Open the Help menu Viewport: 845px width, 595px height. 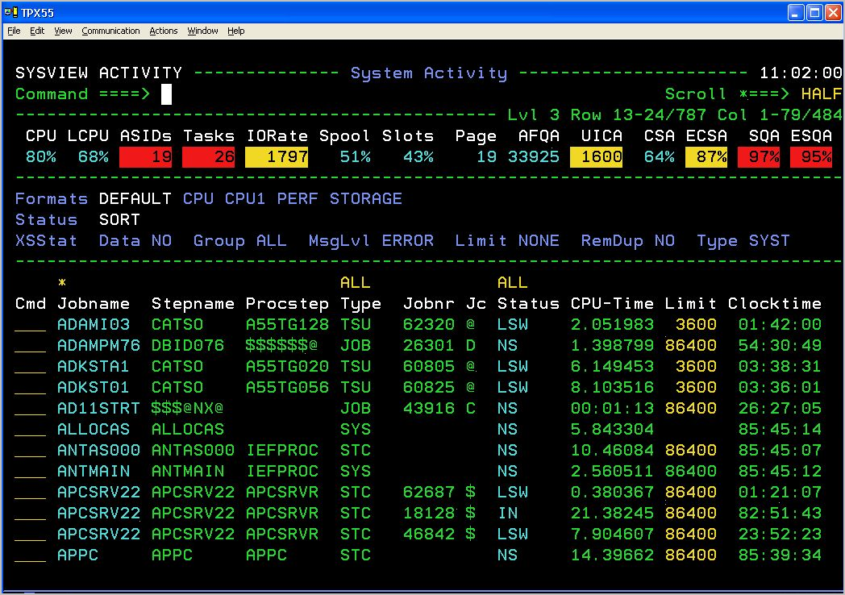(235, 31)
